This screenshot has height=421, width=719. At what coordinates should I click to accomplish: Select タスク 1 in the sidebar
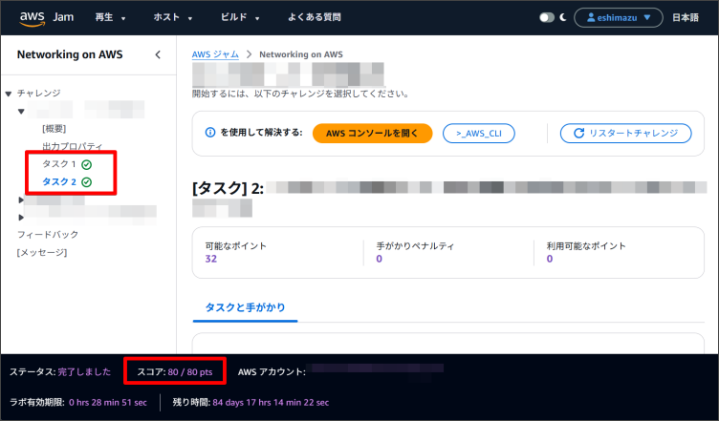58,164
